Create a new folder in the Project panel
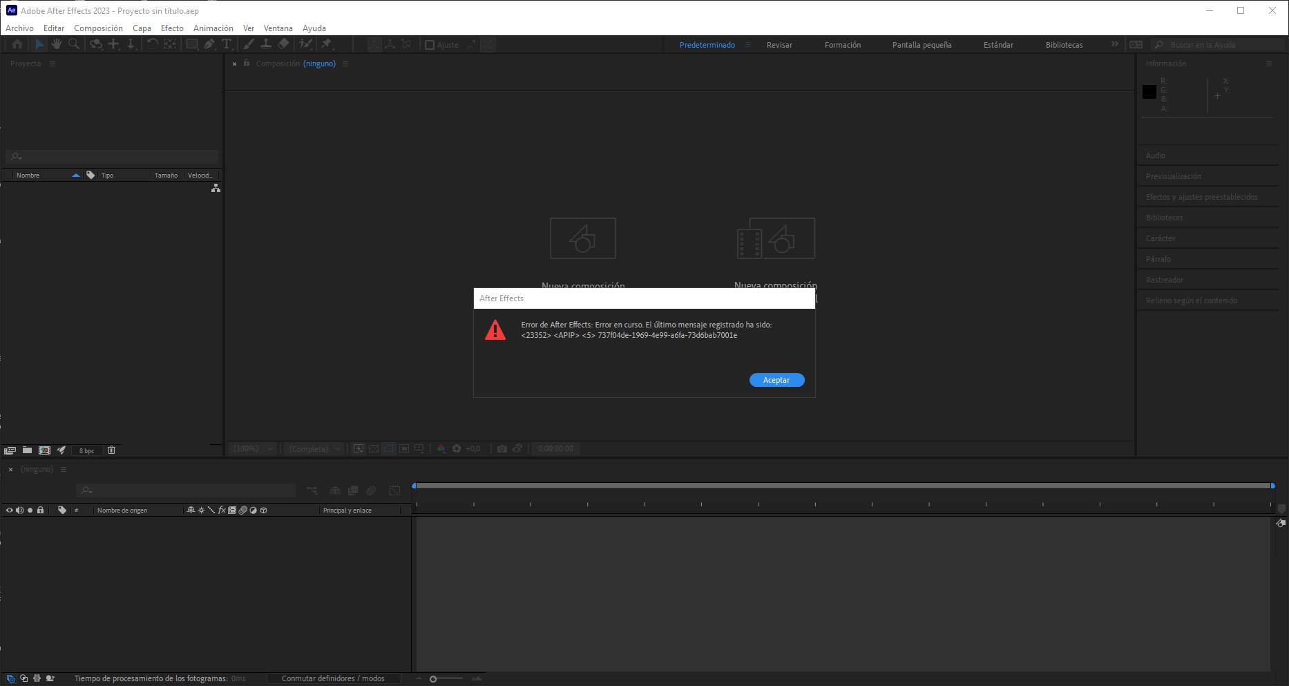Image resolution: width=1289 pixels, height=686 pixels. (x=27, y=450)
